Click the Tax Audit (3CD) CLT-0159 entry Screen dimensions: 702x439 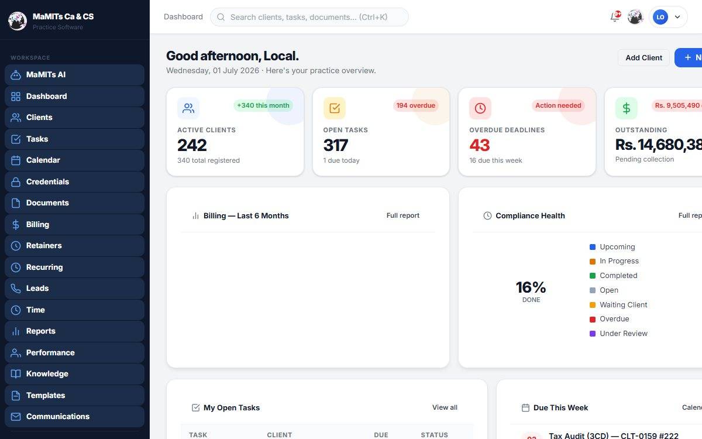point(614,436)
